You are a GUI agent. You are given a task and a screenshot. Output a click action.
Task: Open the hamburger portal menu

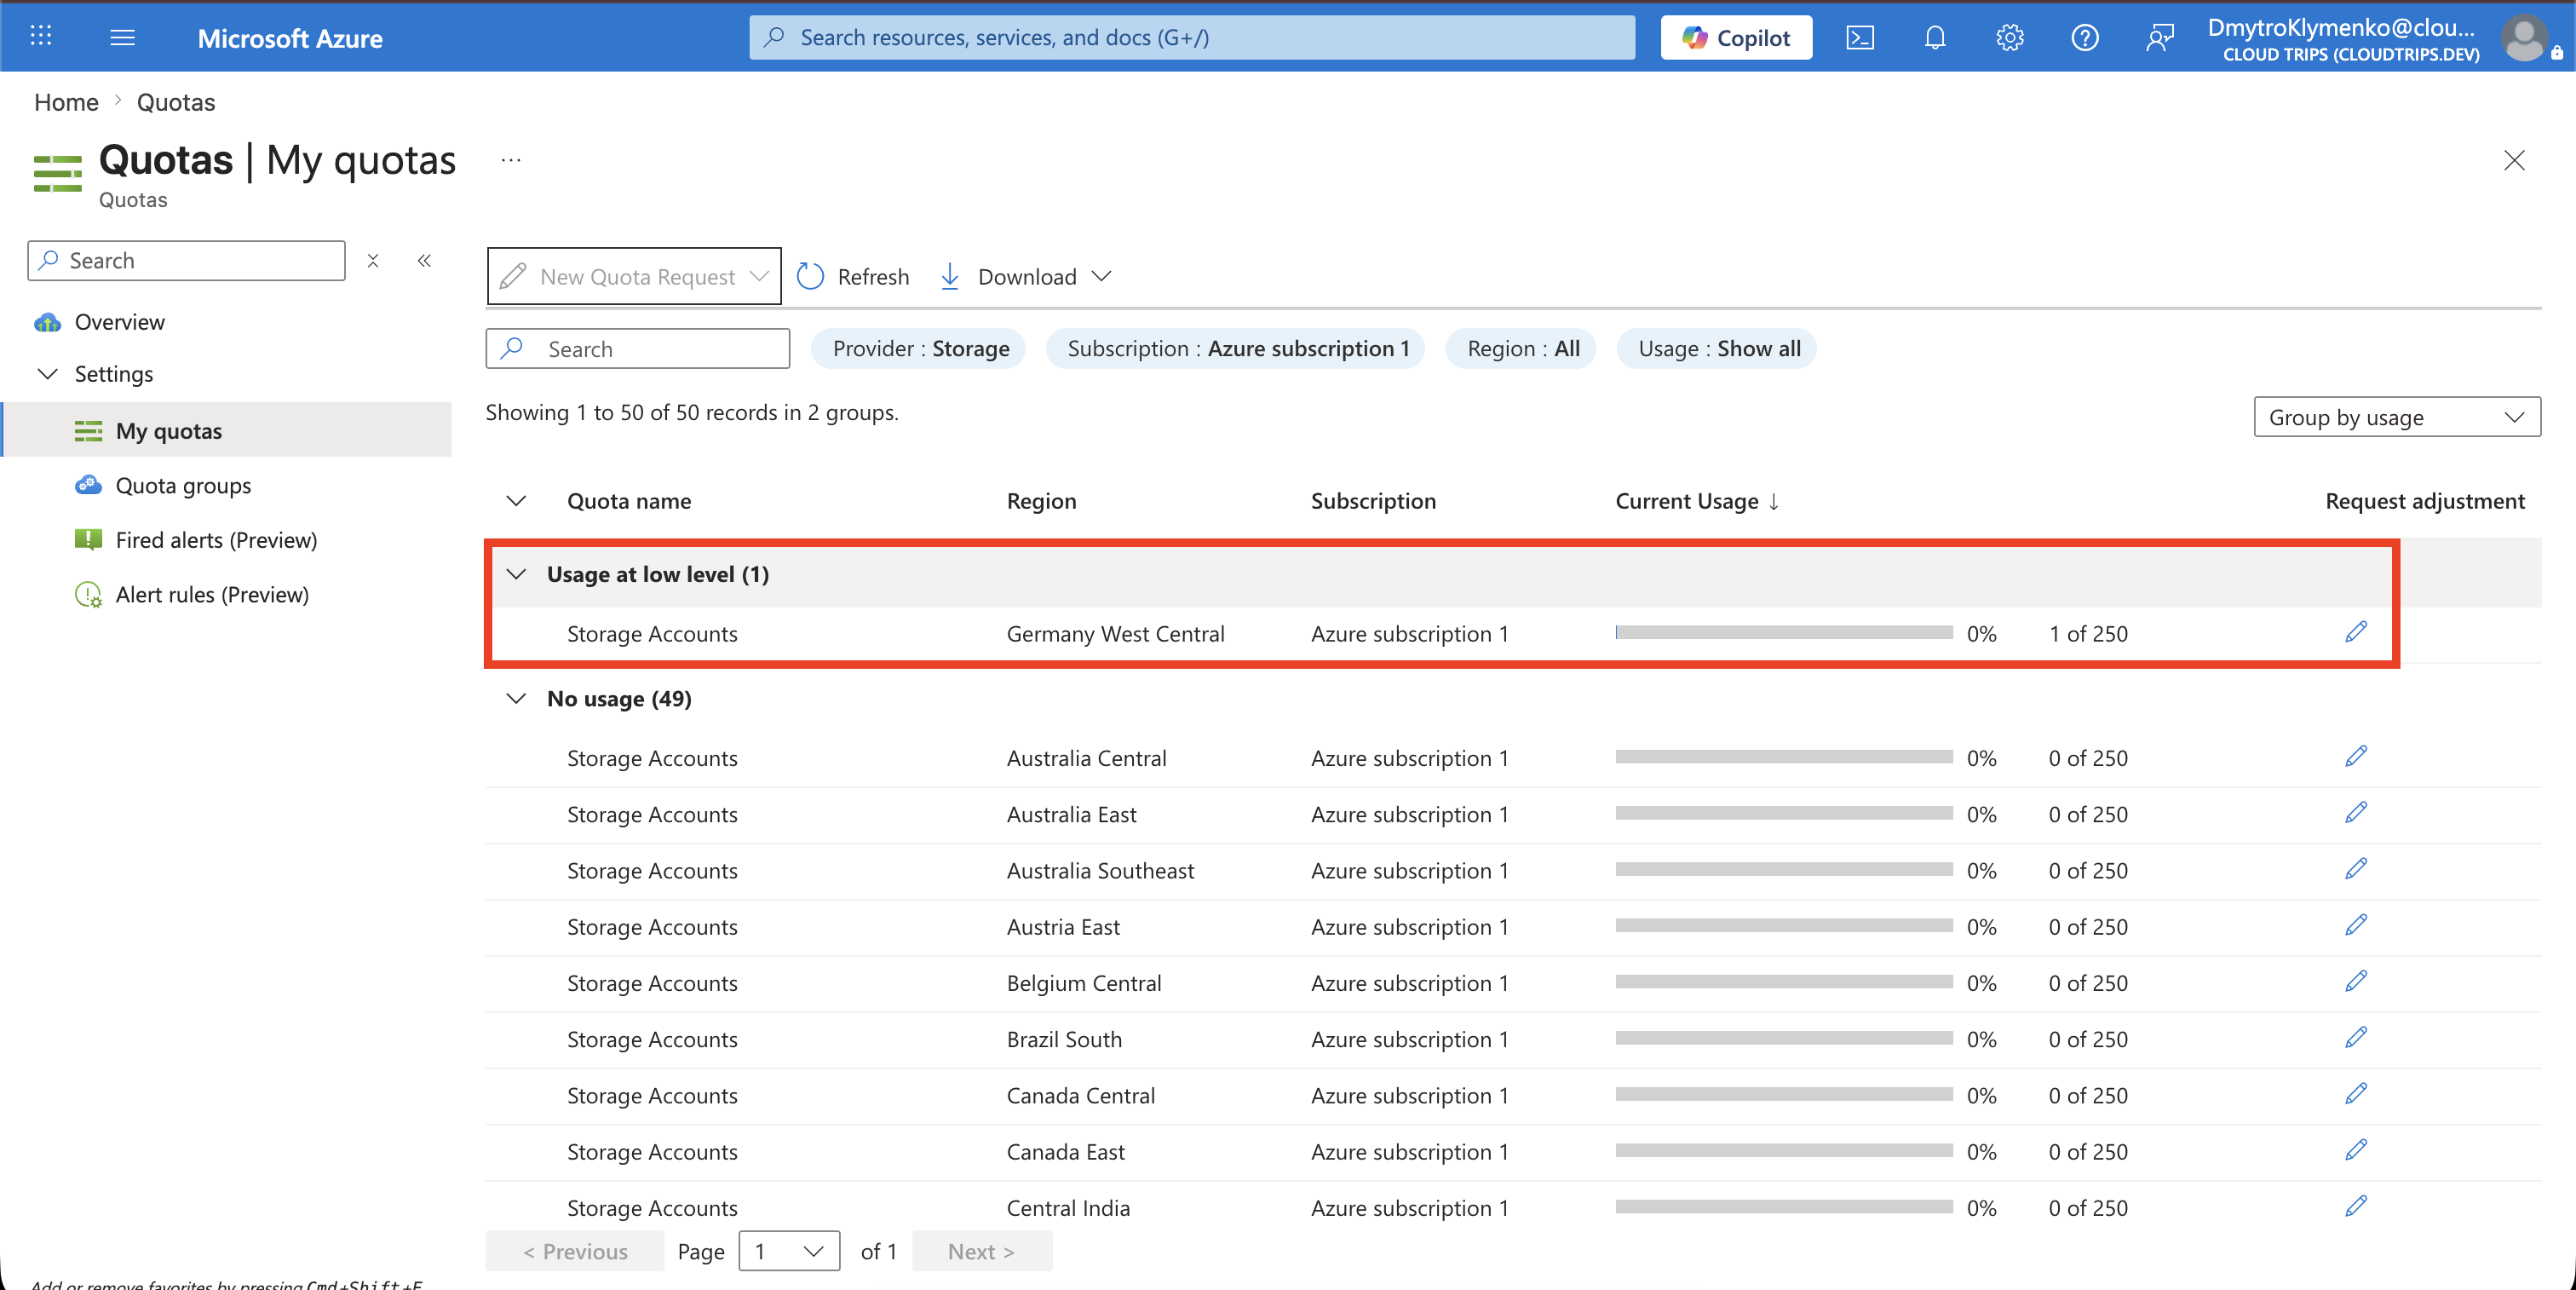click(122, 37)
